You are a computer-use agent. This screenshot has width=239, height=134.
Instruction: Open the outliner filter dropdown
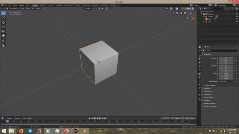coord(233,9)
